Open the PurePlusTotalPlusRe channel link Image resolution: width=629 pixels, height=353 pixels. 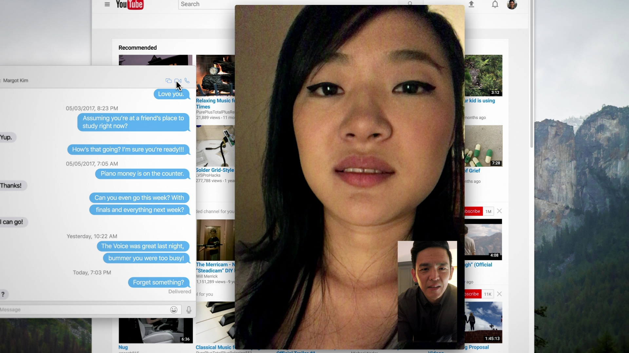(215, 112)
